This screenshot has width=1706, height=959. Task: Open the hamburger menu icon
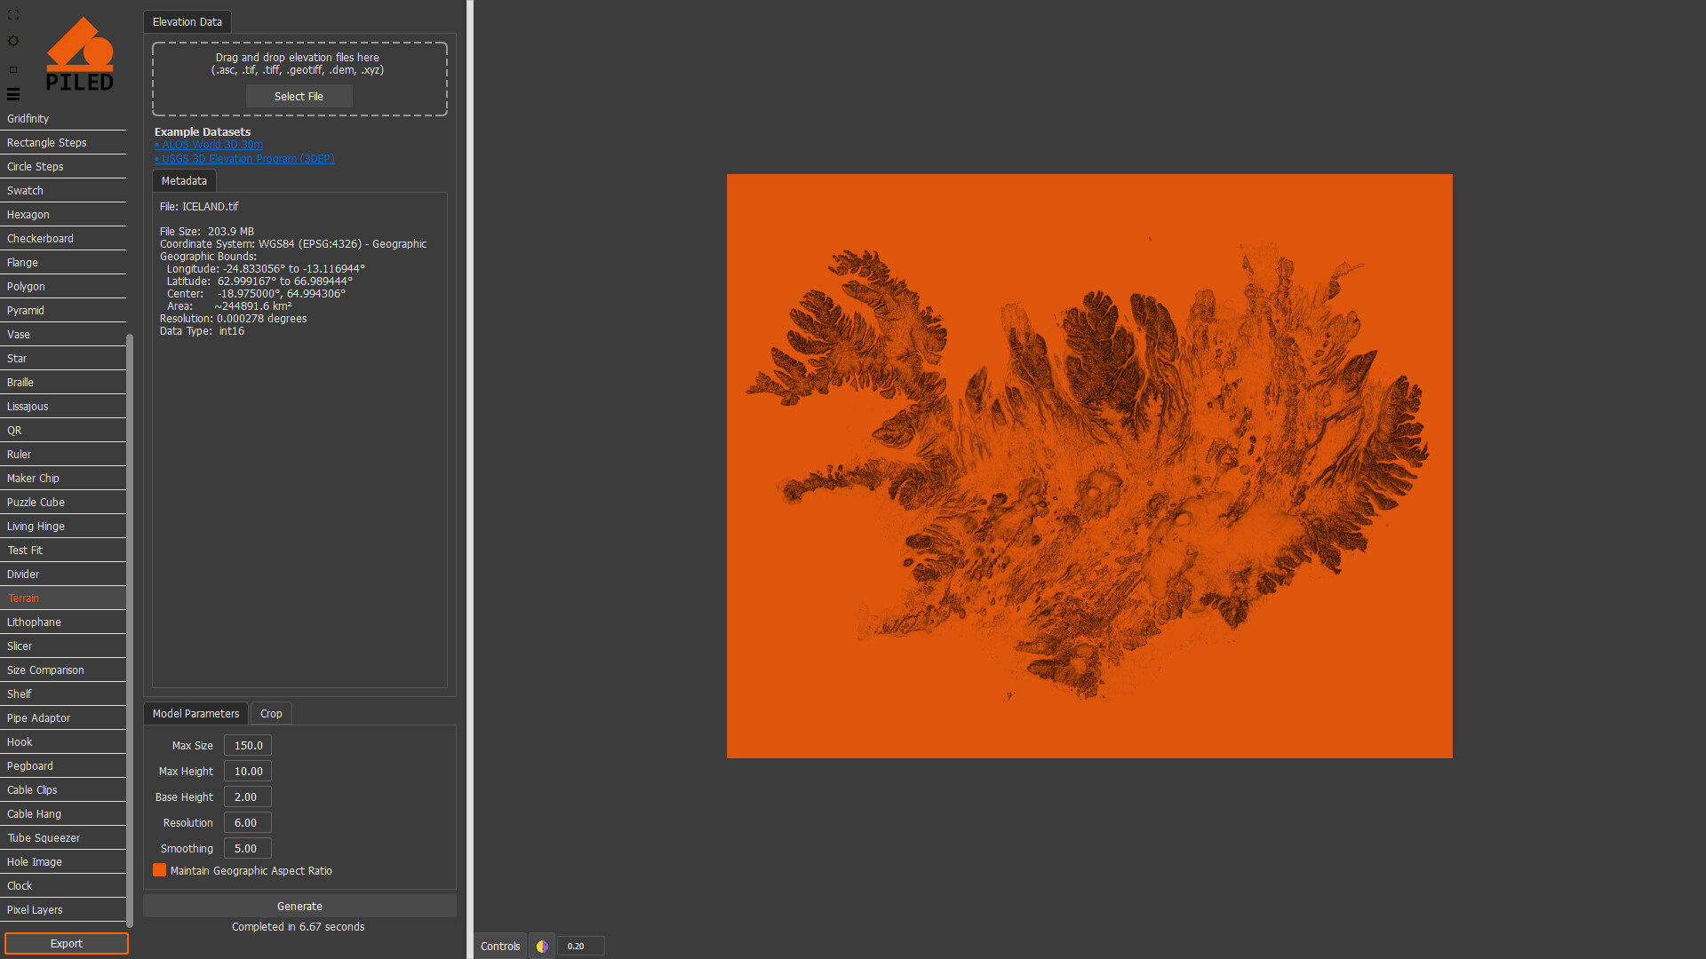coord(12,94)
